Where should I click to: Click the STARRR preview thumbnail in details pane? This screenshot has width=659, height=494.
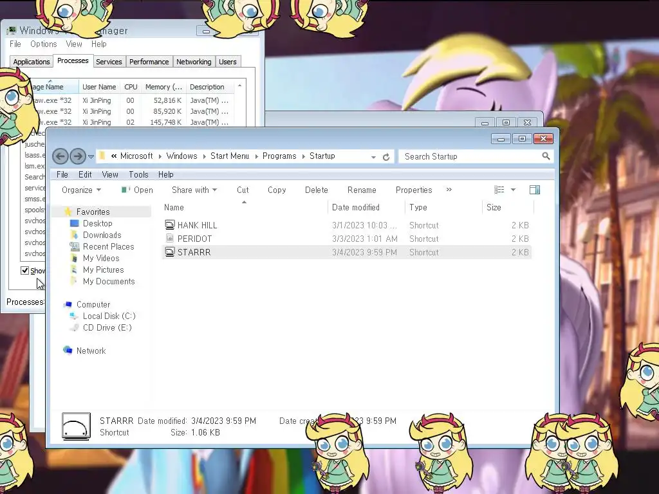[x=76, y=426]
